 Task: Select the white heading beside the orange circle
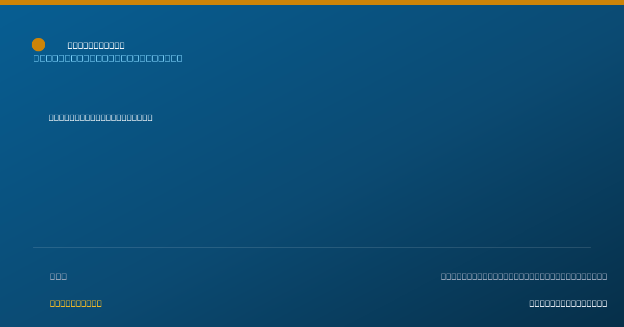point(96,45)
